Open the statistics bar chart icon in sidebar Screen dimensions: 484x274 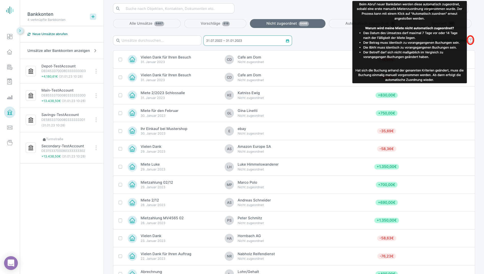(x=10, y=97)
